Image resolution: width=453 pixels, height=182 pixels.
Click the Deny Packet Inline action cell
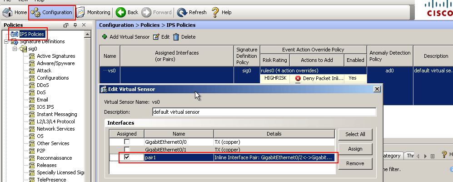pyautogui.click(x=317, y=78)
